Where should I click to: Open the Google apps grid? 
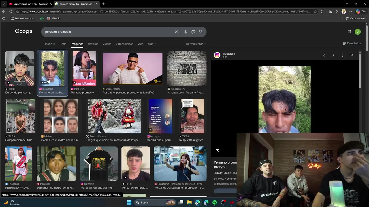point(349,32)
